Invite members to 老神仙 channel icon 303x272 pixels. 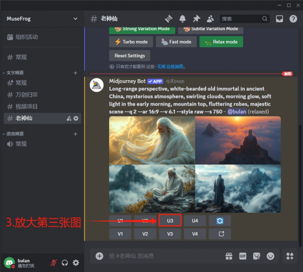coord(69,118)
